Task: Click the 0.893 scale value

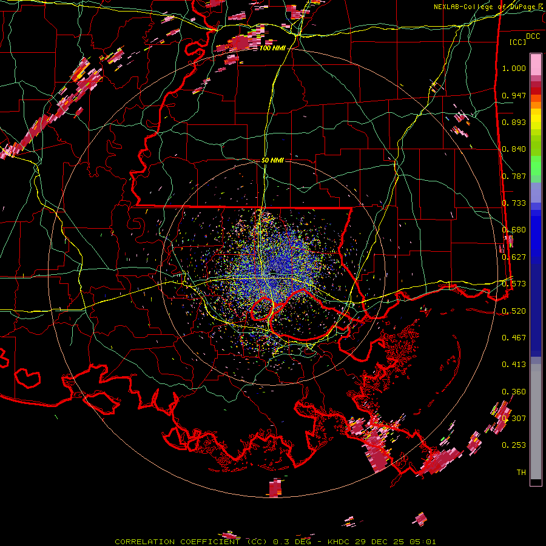Action: [x=514, y=122]
